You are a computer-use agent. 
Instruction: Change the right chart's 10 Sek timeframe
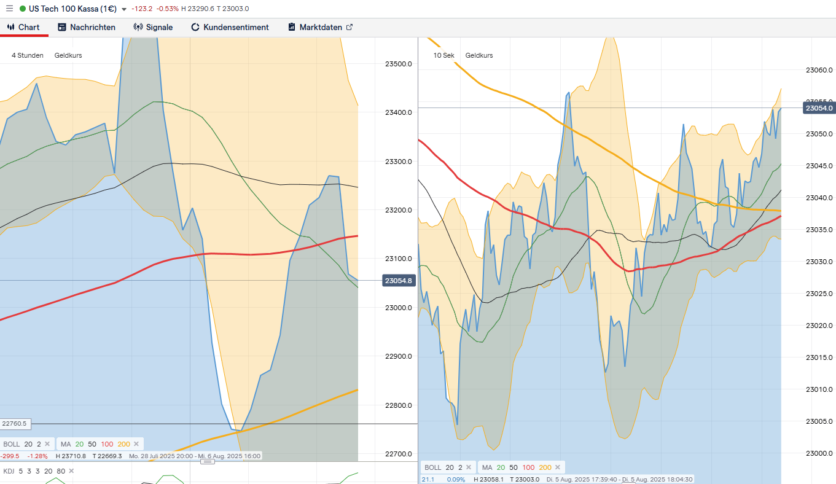[x=444, y=55]
